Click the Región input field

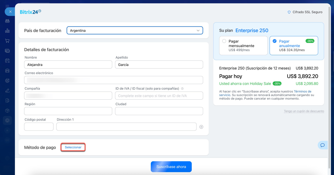[68, 111]
